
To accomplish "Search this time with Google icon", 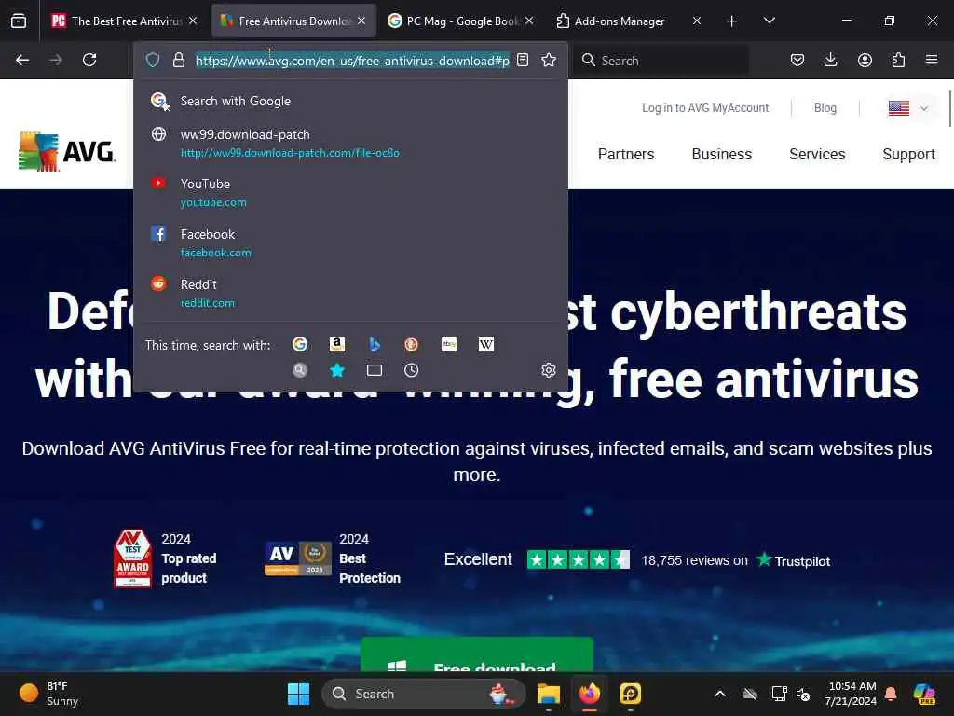I will pos(300,344).
